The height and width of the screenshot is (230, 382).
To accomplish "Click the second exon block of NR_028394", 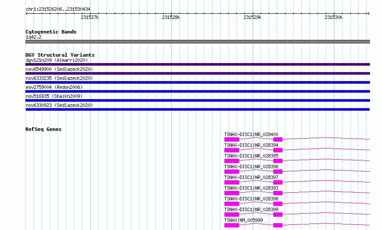I will point(278,150).
